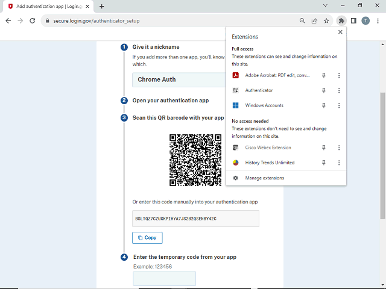This screenshot has height=289, width=386.
Task: Open the side panel icon
Action: pyautogui.click(x=353, y=21)
